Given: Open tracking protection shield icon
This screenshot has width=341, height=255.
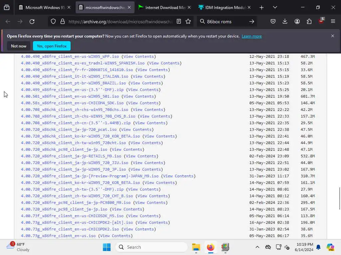Looking at the screenshot, I should point(53,22).
